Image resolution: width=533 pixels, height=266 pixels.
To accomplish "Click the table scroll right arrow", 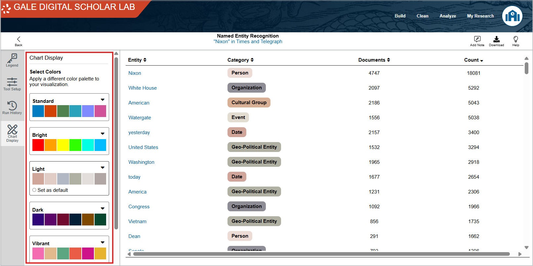I will pos(520,254).
